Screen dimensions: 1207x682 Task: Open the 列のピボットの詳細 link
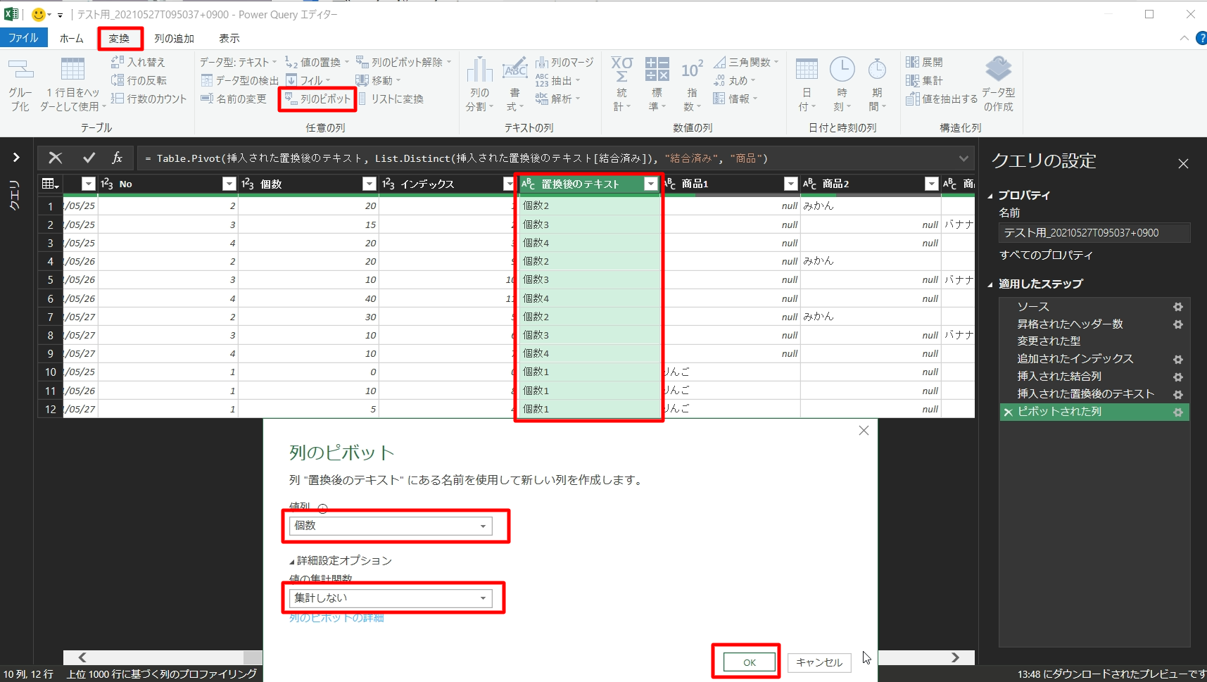coord(336,618)
